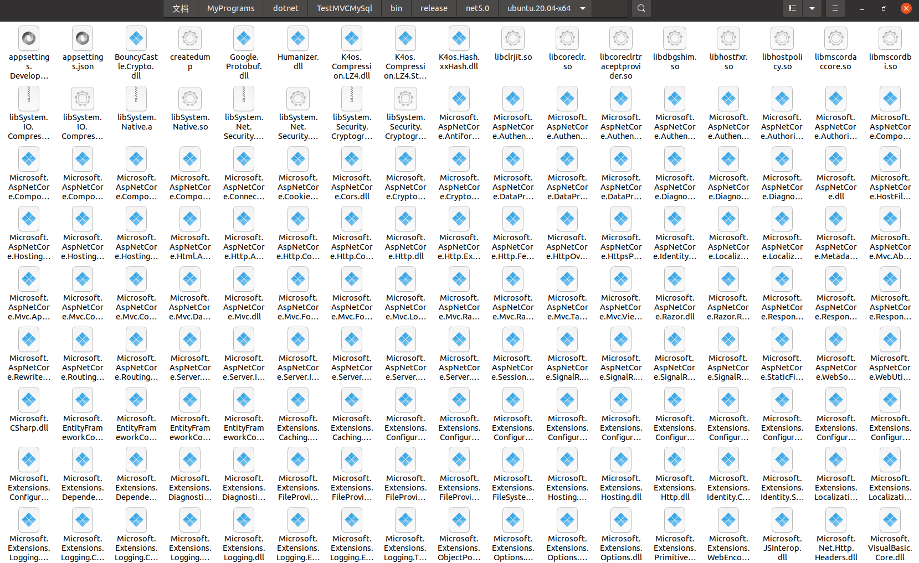Select the Microsoft.CSharp.dll icon
The width and height of the screenshot is (919, 563).
(29, 400)
